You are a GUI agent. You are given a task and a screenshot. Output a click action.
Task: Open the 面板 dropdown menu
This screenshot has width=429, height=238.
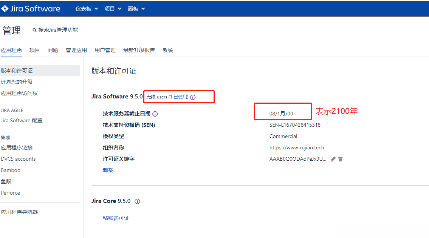pyautogui.click(x=136, y=9)
